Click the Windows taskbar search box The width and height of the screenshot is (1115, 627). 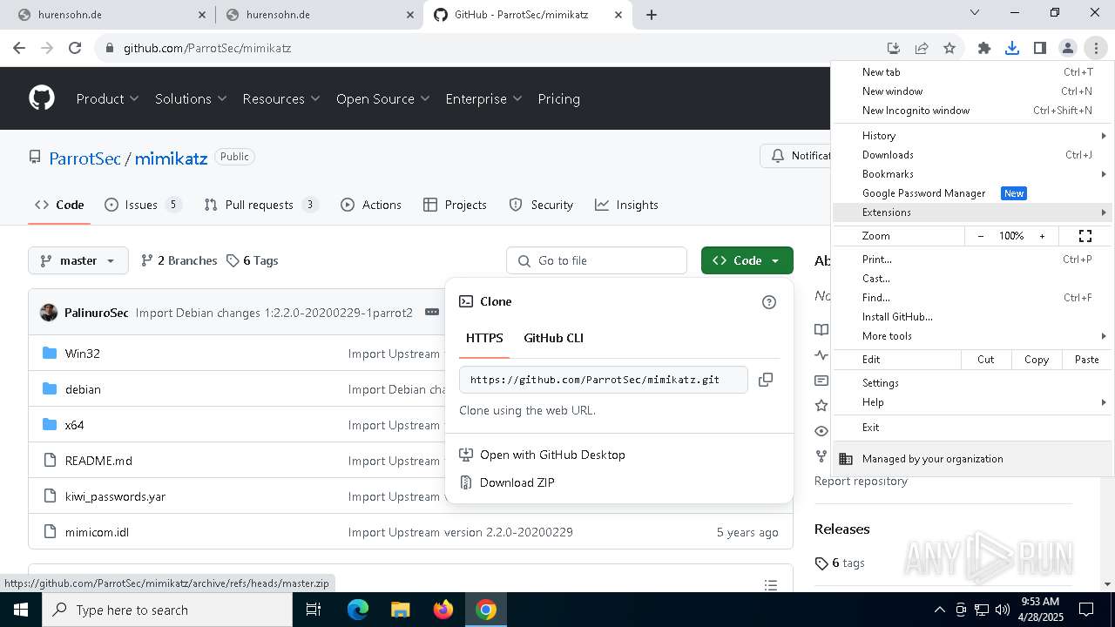pyautogui.click(x=167, y=610)
